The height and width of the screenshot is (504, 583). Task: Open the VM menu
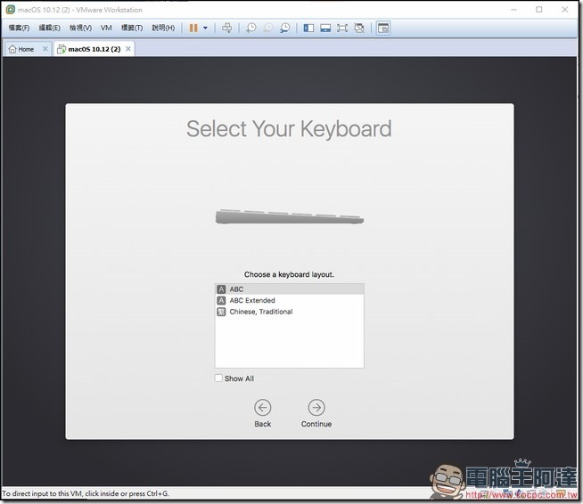[106, 28]
